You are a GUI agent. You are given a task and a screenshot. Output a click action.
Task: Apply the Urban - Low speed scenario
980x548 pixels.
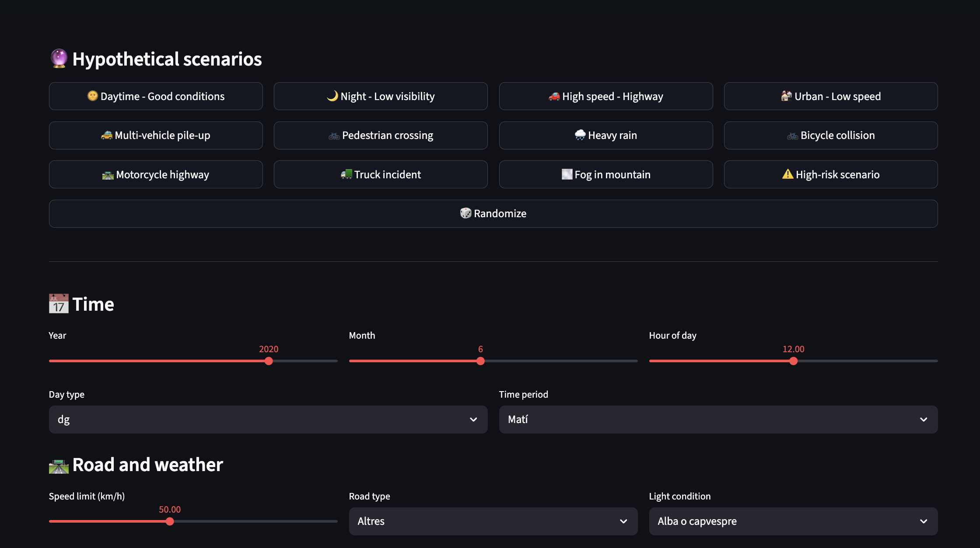(831, 96)
